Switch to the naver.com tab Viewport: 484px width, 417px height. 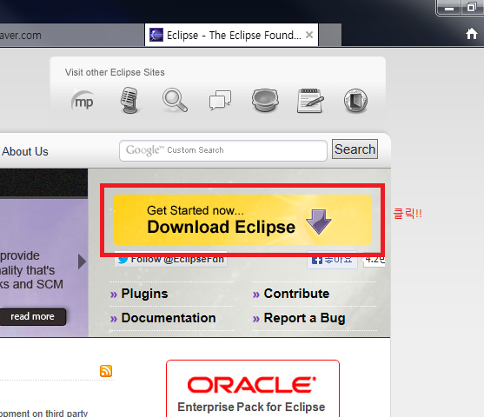click(x=71, y=36)
